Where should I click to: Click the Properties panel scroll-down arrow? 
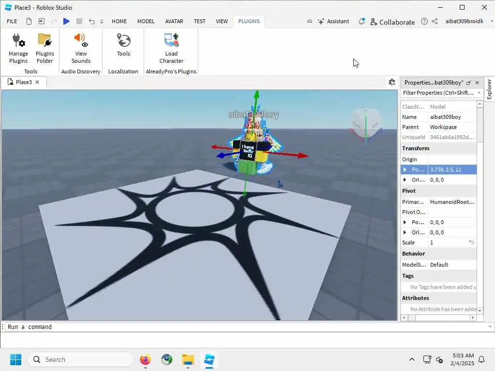click(x=480, y=311)
